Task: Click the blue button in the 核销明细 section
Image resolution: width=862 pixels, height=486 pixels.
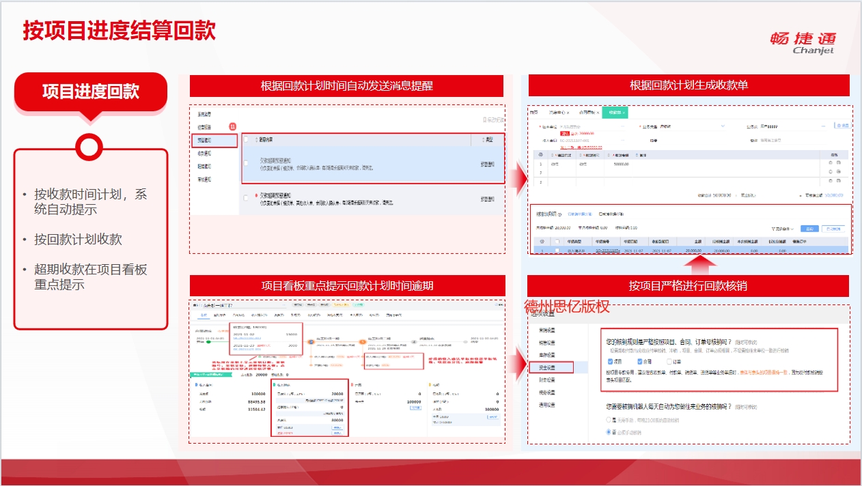Action: pyautogui.click(x=809, y=229)
